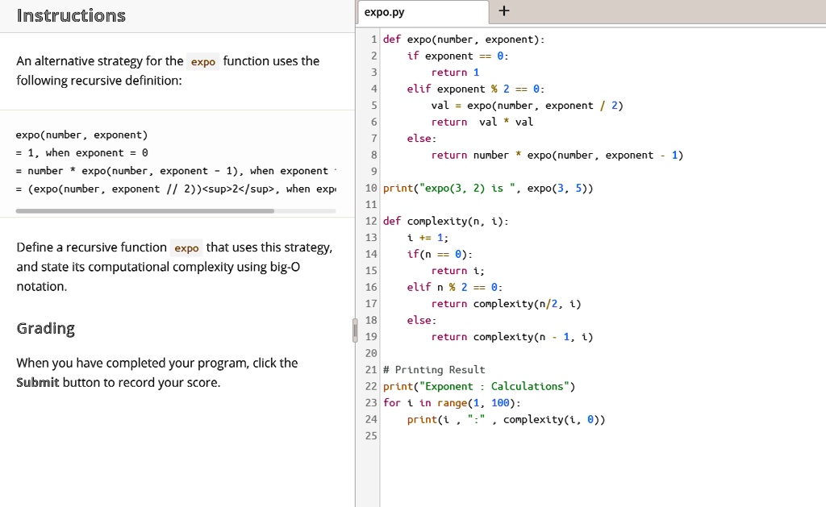Click the '# Printing Result' comment
826x507 pixels.
(433, 370)
